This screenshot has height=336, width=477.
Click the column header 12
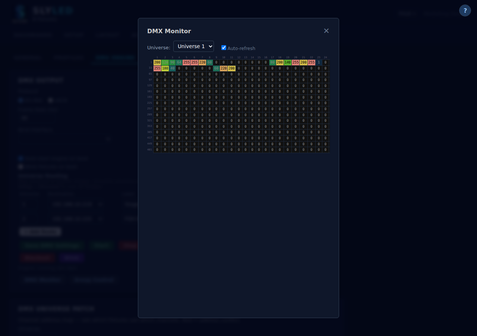(x=239, y=57)
